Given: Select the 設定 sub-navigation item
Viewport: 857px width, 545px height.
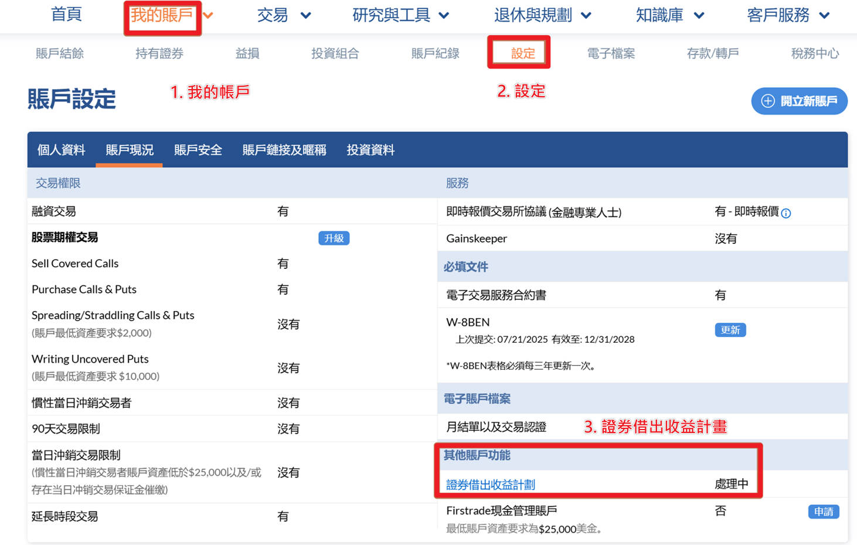Looking at the screenshot, I should (x=522, y=53).
